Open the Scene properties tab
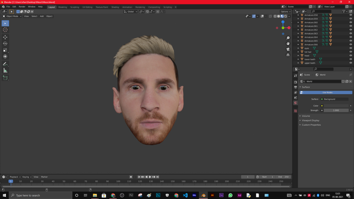Screen dimensions: 354x199 point(296,98)
